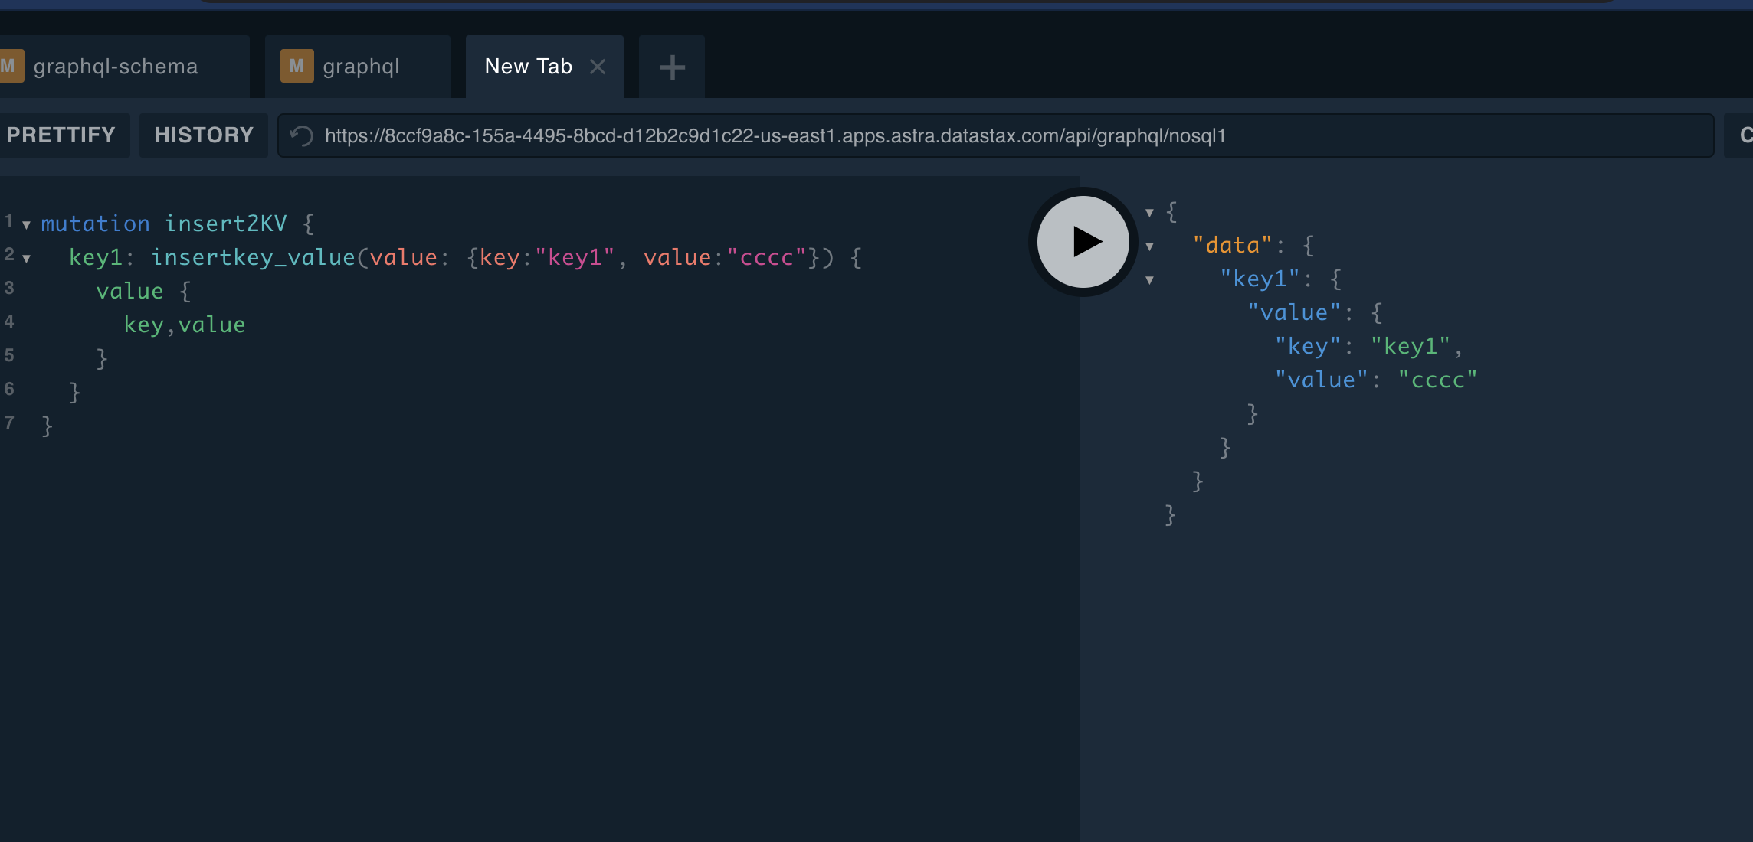Collapse the "key1" object in the response
The height and width of the screenshot is (842, 1753).
(x=1148, y=280)
